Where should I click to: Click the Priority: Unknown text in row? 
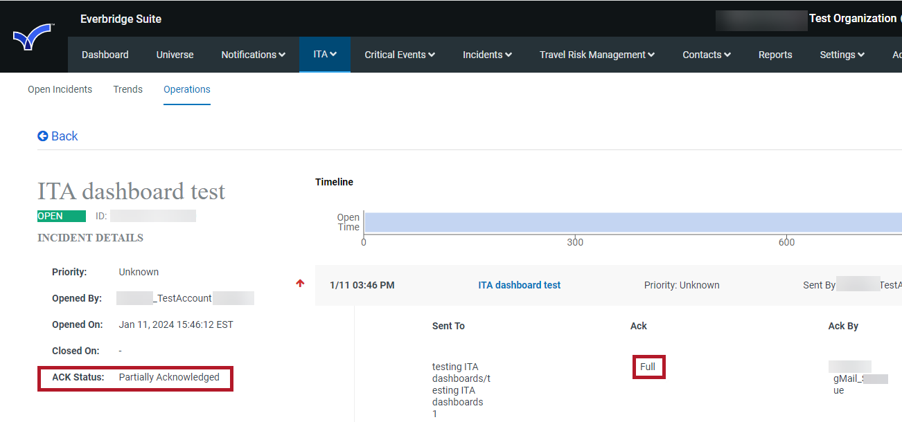[682, 285]
